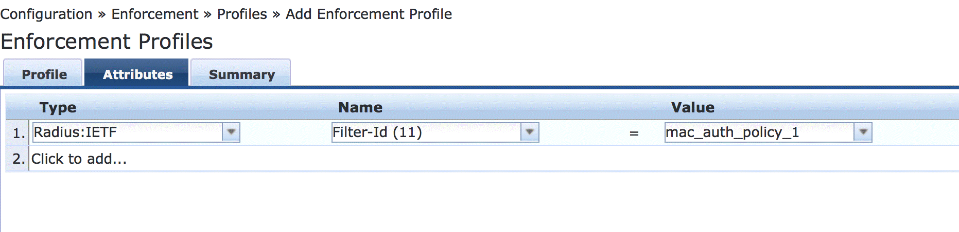Viewport: 959px width, 232px height.
Task: Open the Filter-Id (11) name dropdown arrow
Action: tap(530, 132)
